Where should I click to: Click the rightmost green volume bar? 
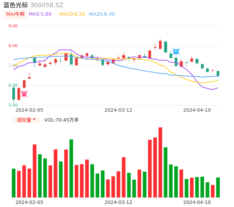tap(218, 187)
